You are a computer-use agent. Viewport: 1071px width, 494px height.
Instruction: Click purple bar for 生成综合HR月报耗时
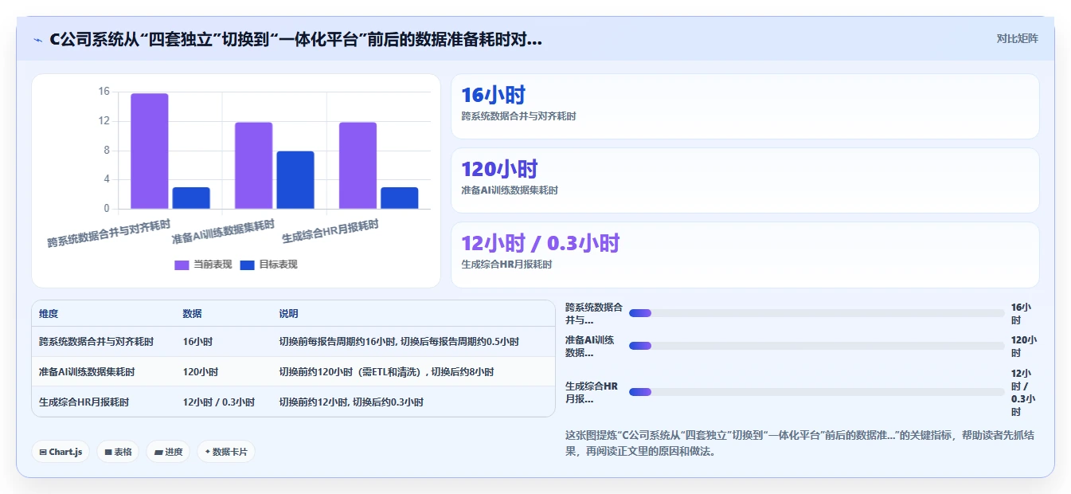tap(358, 166)
